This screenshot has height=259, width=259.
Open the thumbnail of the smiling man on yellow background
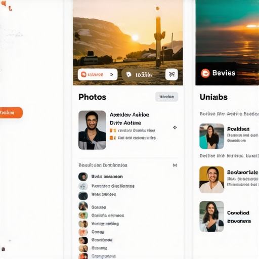212,180
